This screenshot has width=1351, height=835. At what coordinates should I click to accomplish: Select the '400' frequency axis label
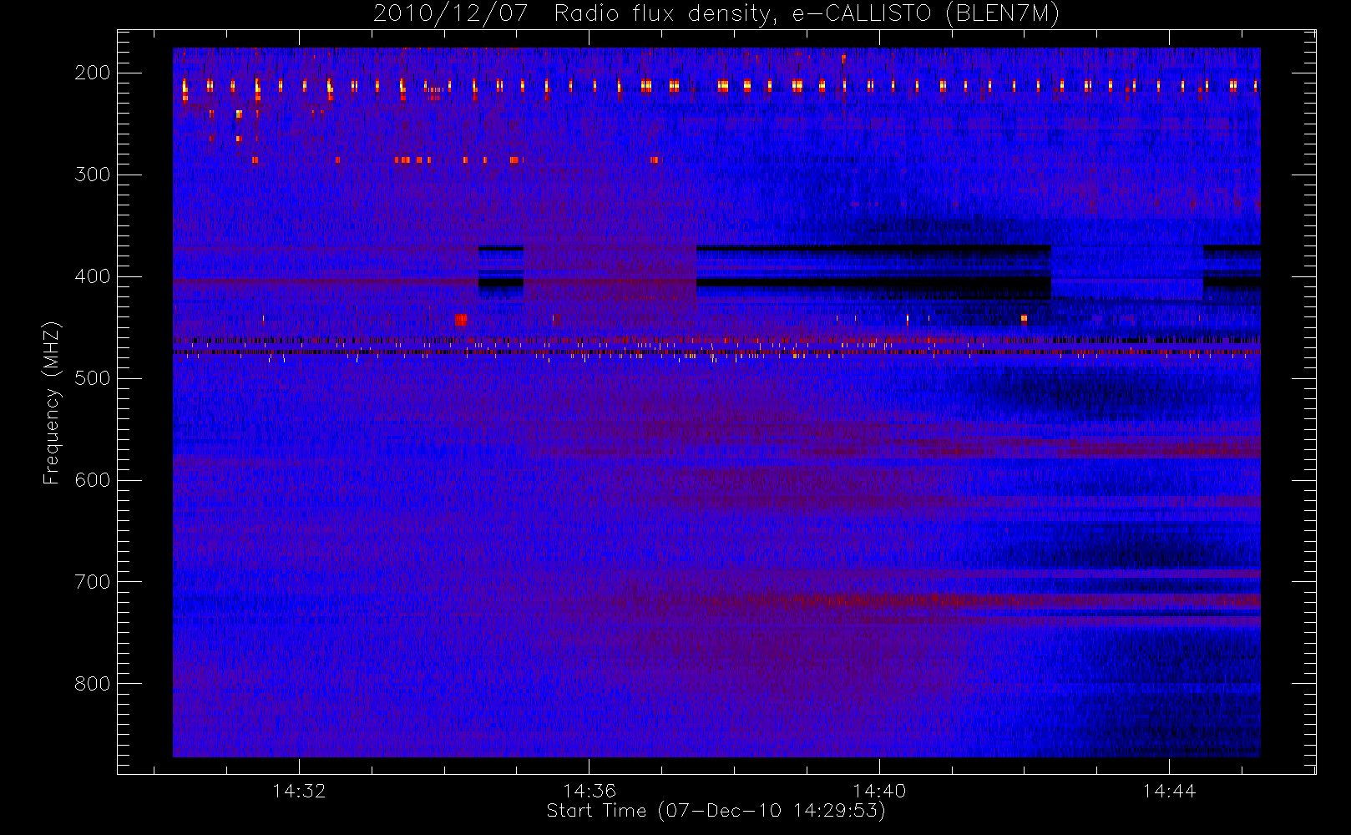[x=92, y=276]
